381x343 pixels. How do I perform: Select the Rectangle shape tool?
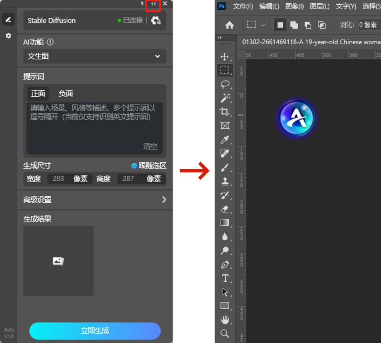click(225, 305)
